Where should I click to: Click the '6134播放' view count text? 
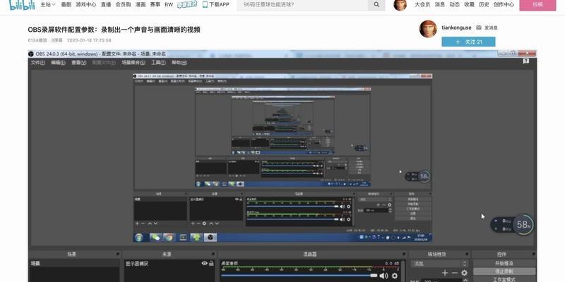click(38, 40)
